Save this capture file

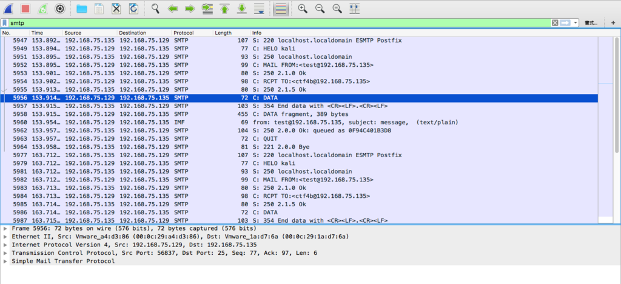tap(99, 8)
